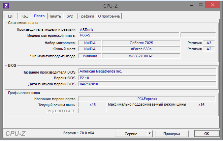Click the PCI-Express port version field
The image size is (223, 141).
pyautogui.click(x=147, y=99)
